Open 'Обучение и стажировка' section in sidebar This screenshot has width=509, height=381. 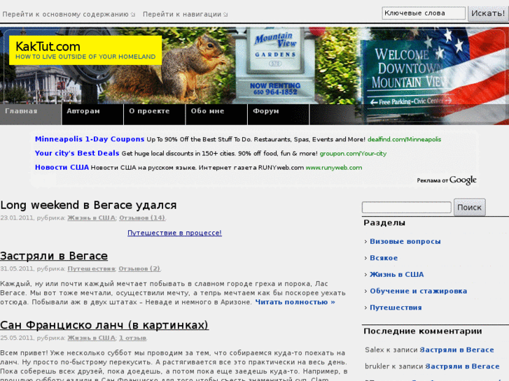[x=419, y=292]
